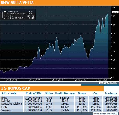Click the '2010-2014' period on the time axis
This screenshot has width=119, height=115.
tap(101, 80)
